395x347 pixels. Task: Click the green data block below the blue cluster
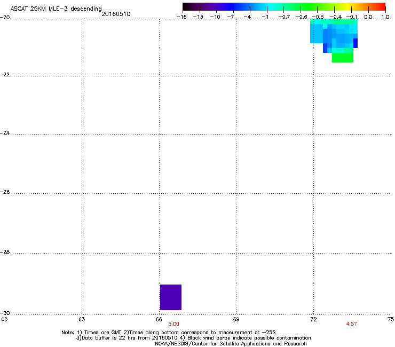pyautogui.click(x=343, y=58)
